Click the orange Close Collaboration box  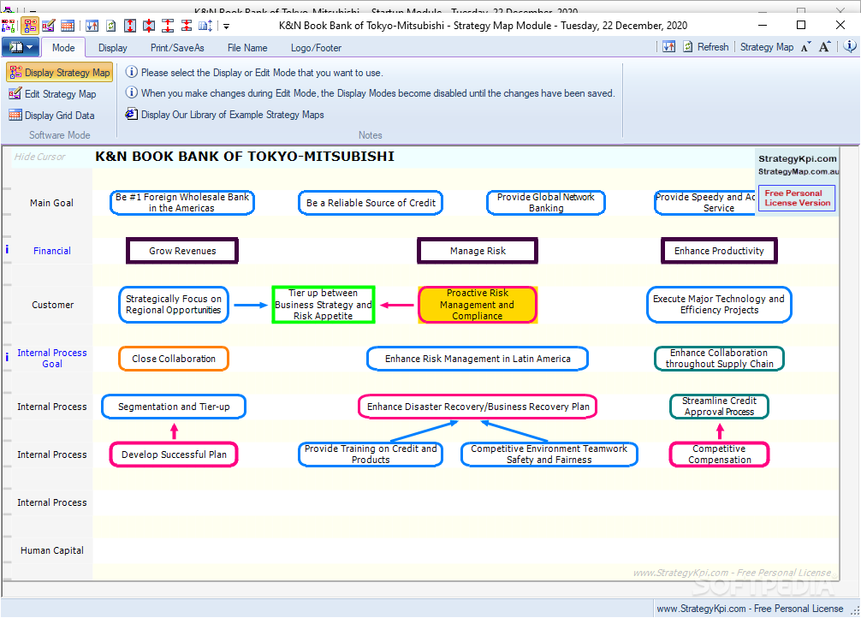[174, 359]
